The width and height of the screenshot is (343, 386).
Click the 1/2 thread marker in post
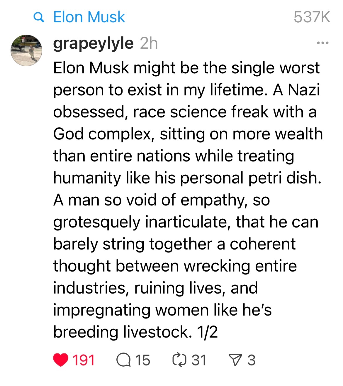pyautogui.click(x=207, y=332)
